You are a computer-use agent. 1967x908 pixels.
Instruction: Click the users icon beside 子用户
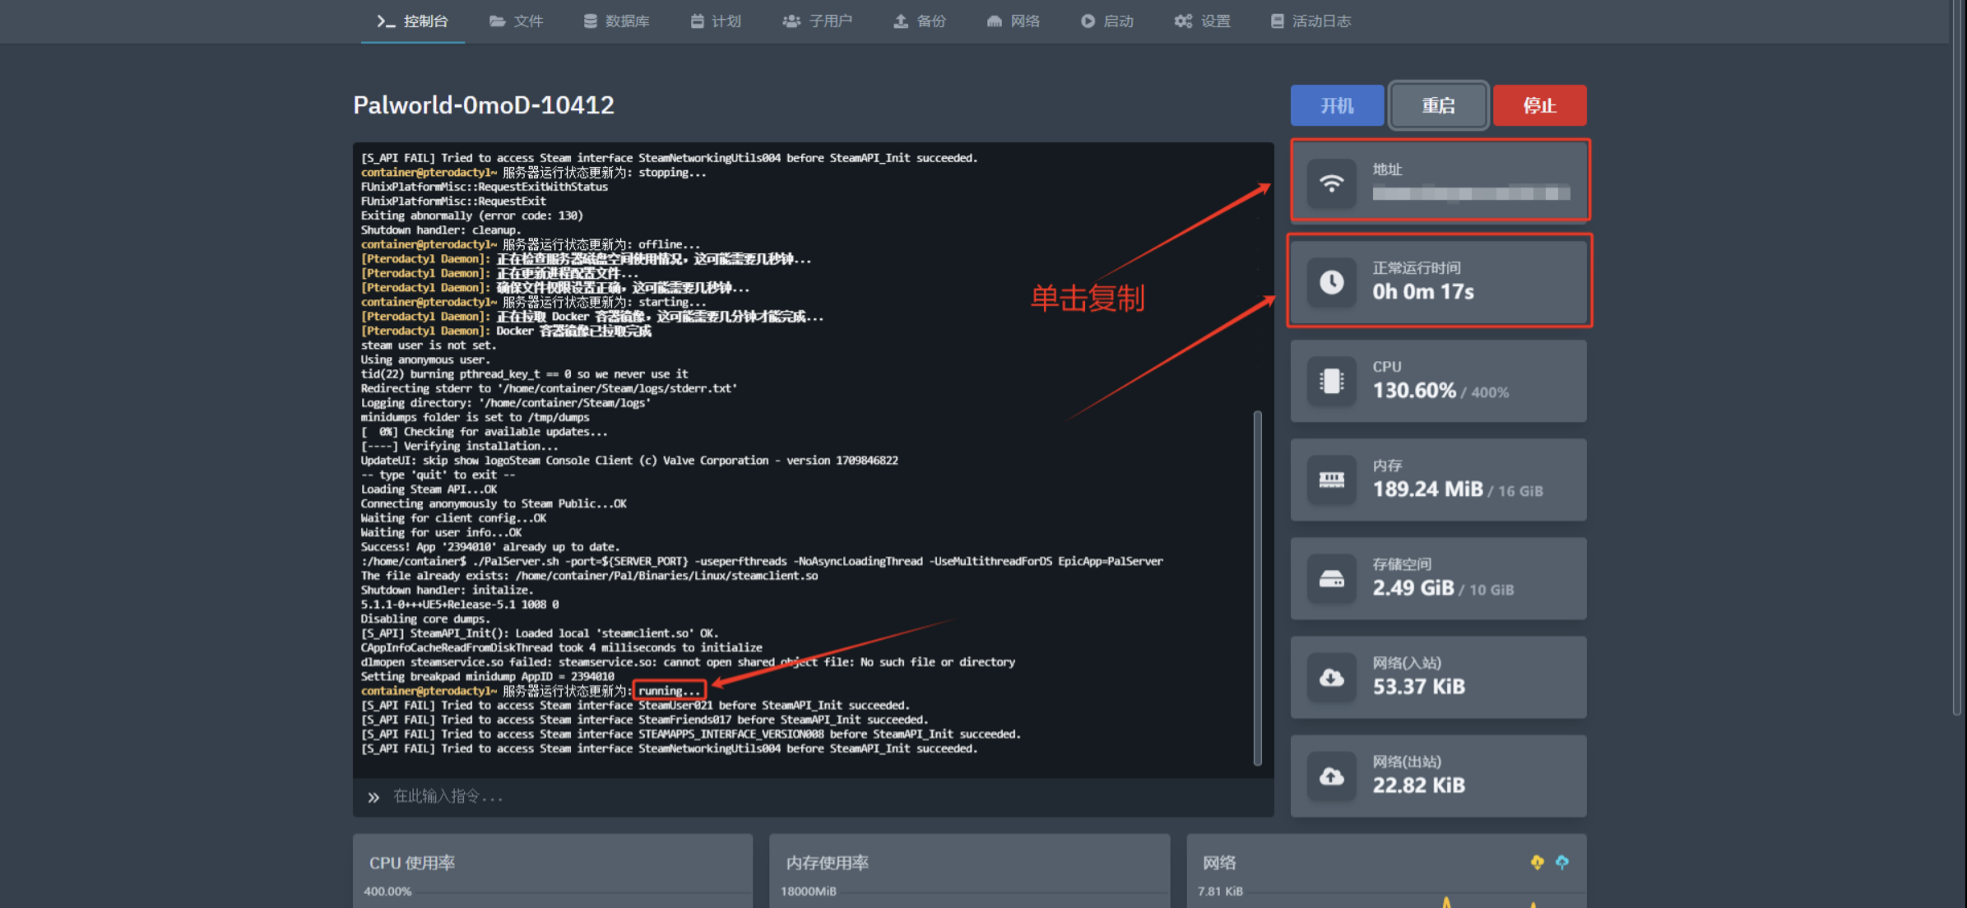tap(791, 21)
